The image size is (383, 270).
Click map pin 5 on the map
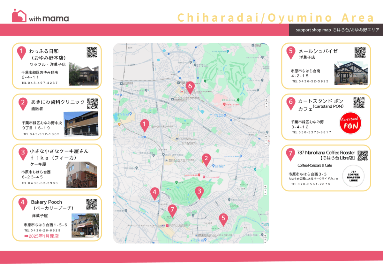tap(223, 219)
